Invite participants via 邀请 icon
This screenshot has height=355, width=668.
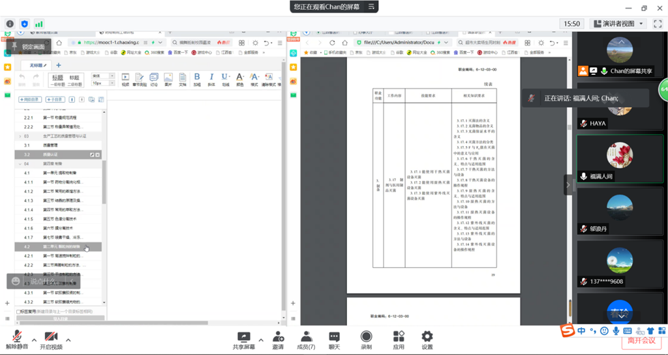click(278, 341)
